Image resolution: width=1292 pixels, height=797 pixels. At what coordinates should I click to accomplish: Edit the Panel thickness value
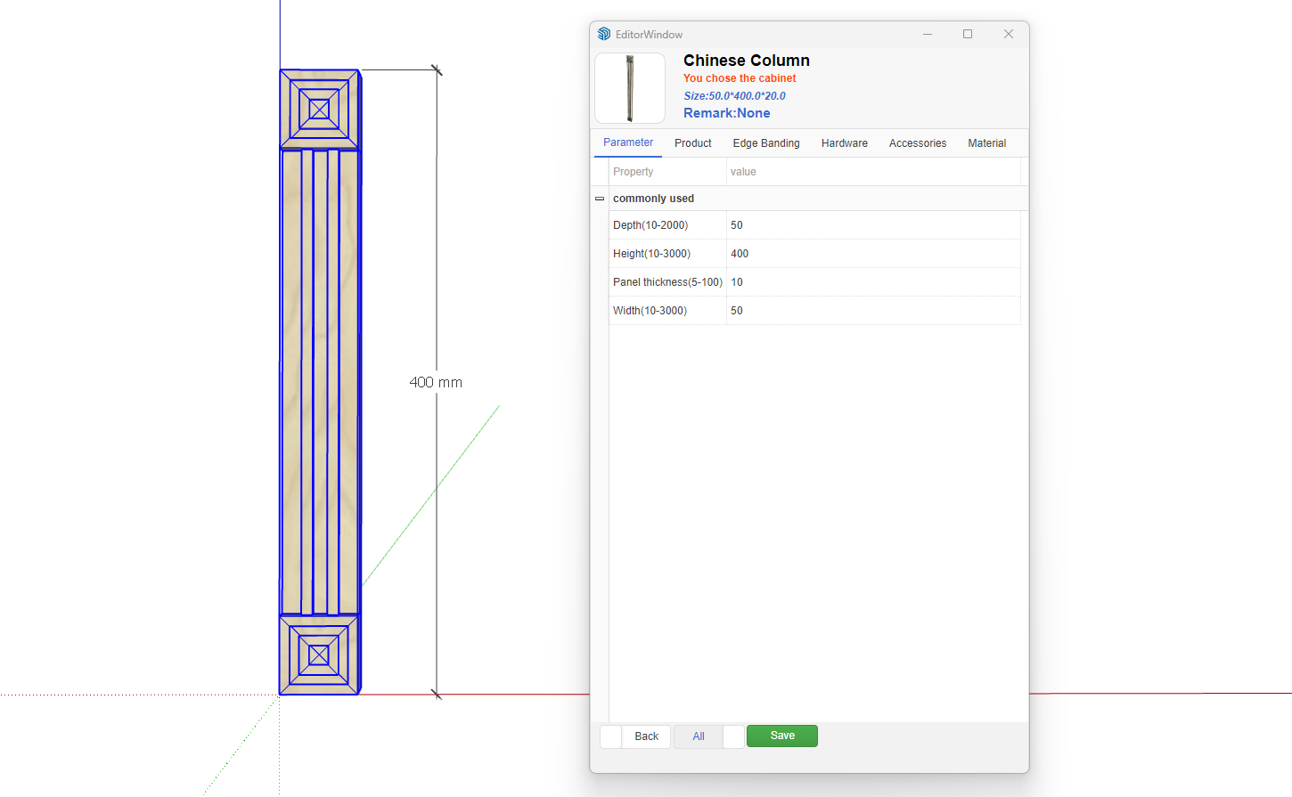click(x=871, y=282)
